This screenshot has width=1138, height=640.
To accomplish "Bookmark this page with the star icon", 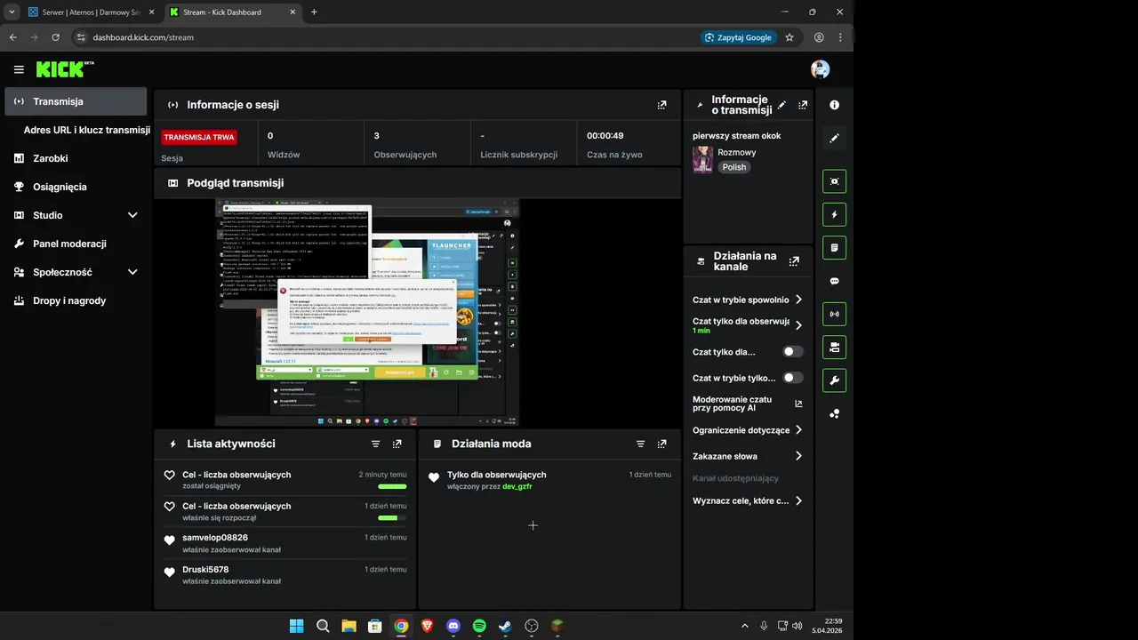I will click(789, 37).
